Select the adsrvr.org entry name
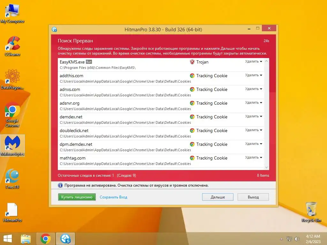 coord(70,103)
